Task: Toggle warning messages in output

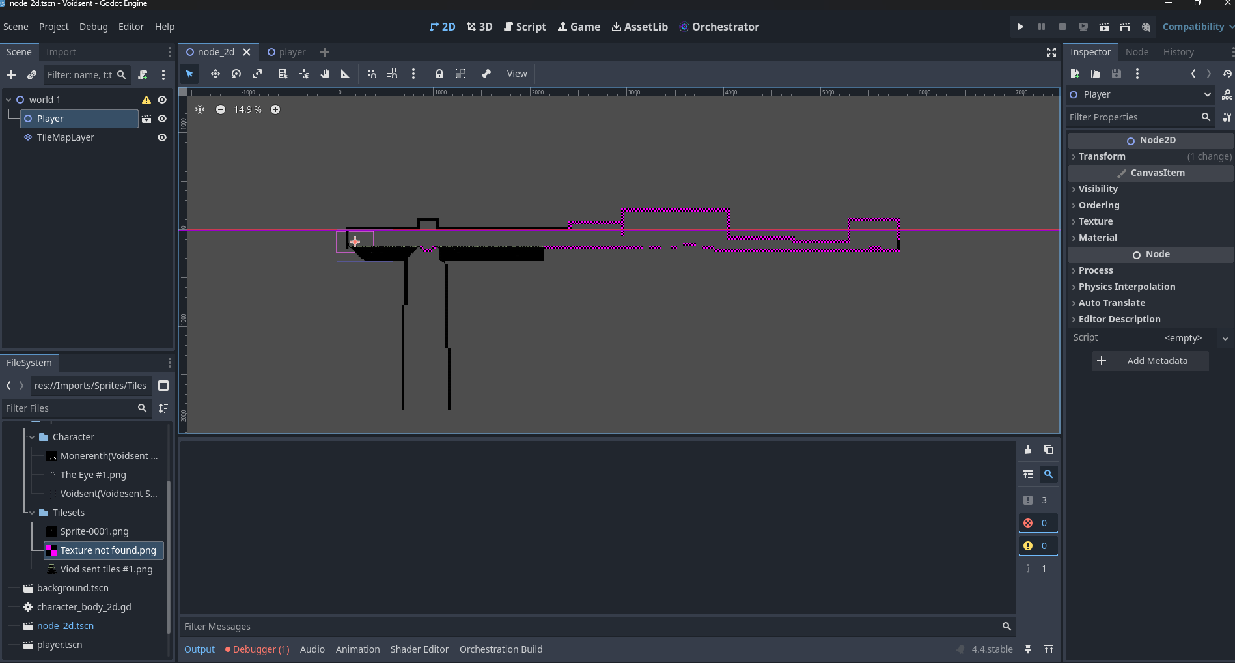Action: point(1038,546)
